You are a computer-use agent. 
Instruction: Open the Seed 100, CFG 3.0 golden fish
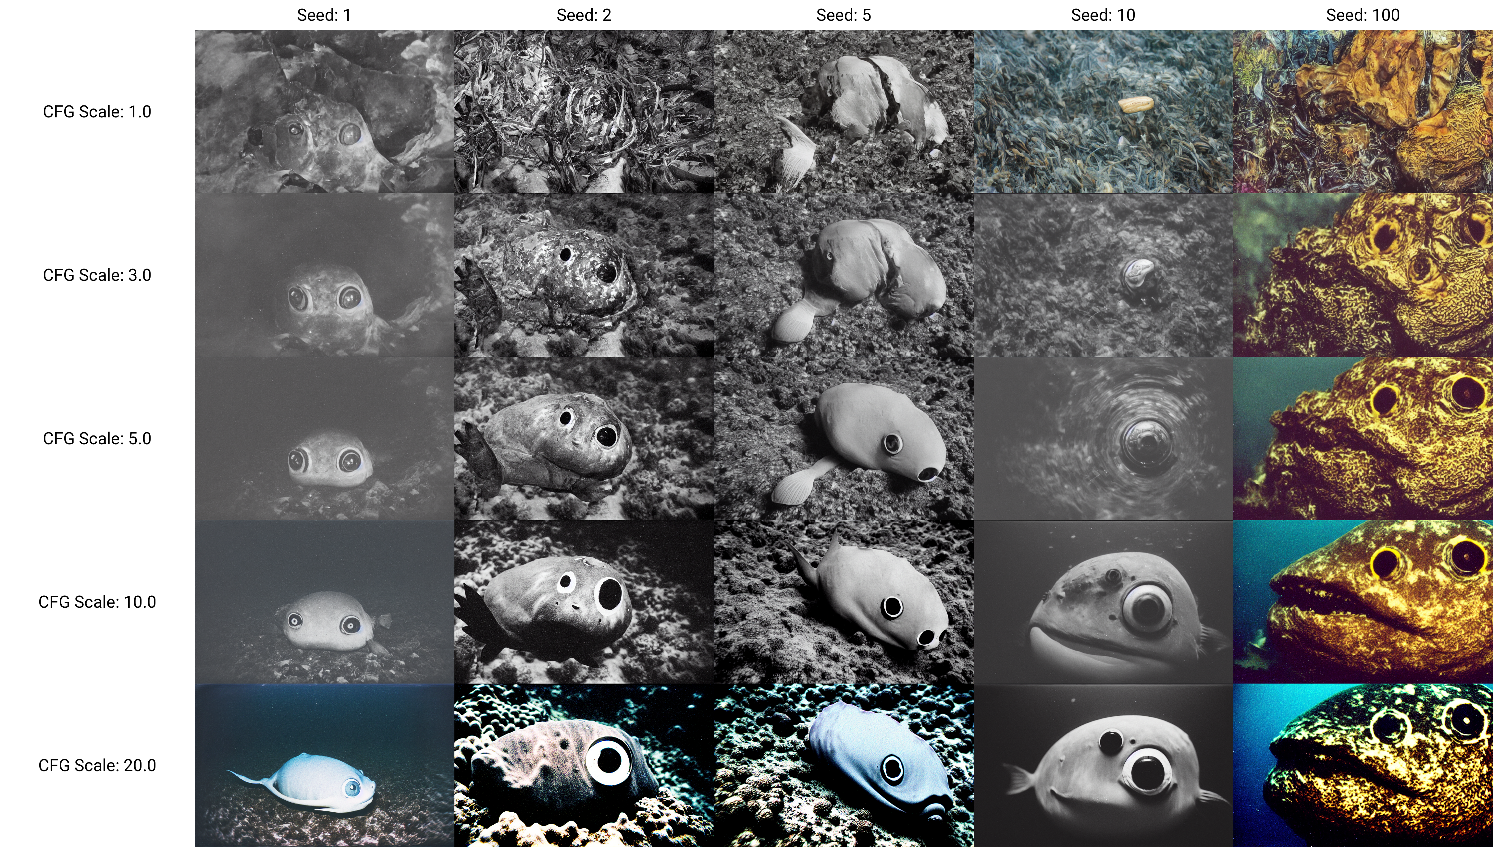tap(1363, 275)
